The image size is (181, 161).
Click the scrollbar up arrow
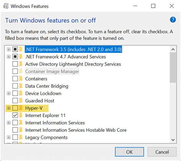173,49
